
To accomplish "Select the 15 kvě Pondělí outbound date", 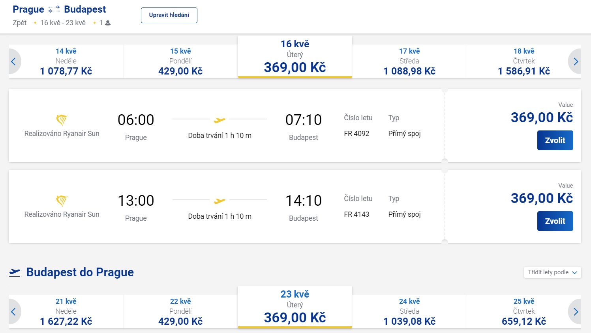I will click(180, 61).
